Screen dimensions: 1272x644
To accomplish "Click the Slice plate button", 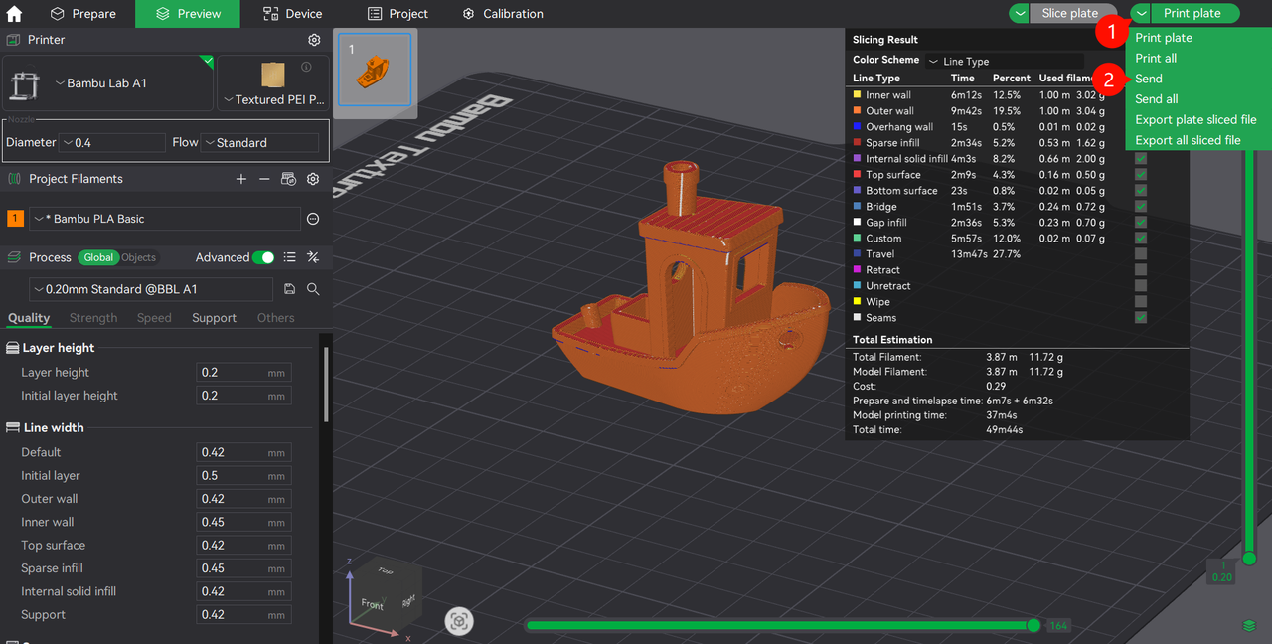I will [1069, 14].
